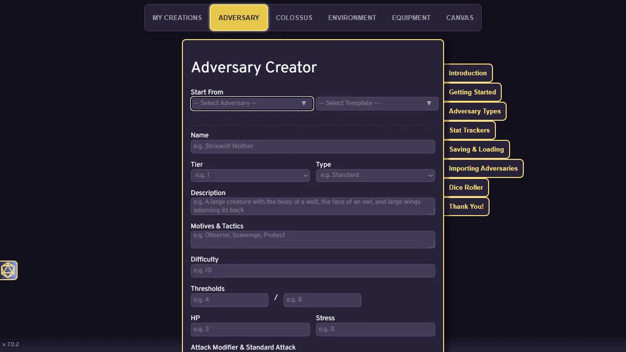Screen dimensions: 626x352
Task: Open the Stat Trackers panel
Action: click(x=469, y=130)
